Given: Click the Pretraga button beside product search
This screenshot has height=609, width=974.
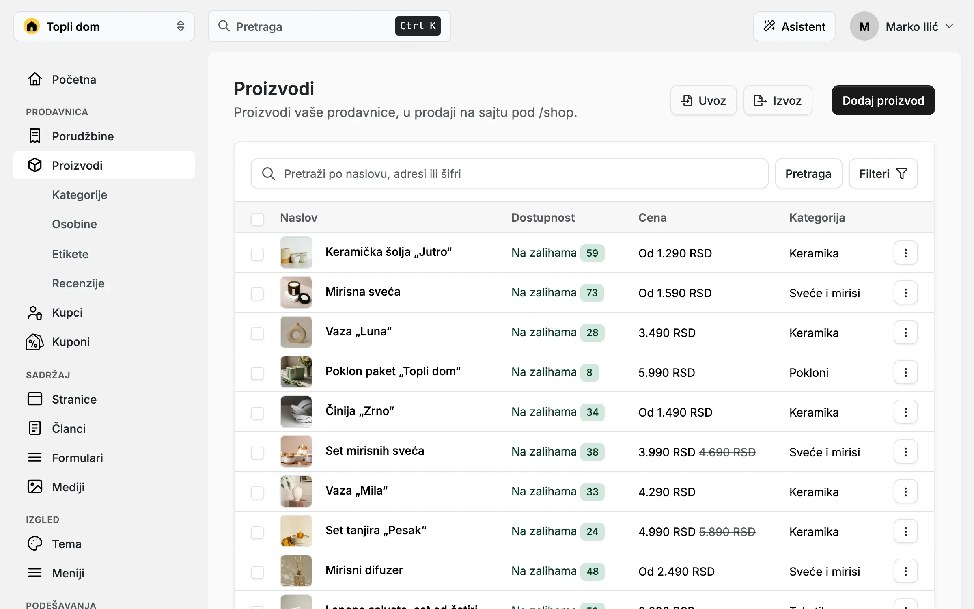Looking at the screenshot, I should pos(808,174).
